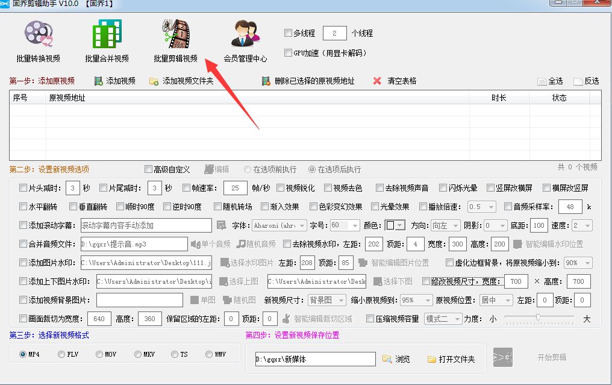Click the 合并音频文件 path field
The width and height of the screenshot is (612, 385).
click(x=134, y=244)
